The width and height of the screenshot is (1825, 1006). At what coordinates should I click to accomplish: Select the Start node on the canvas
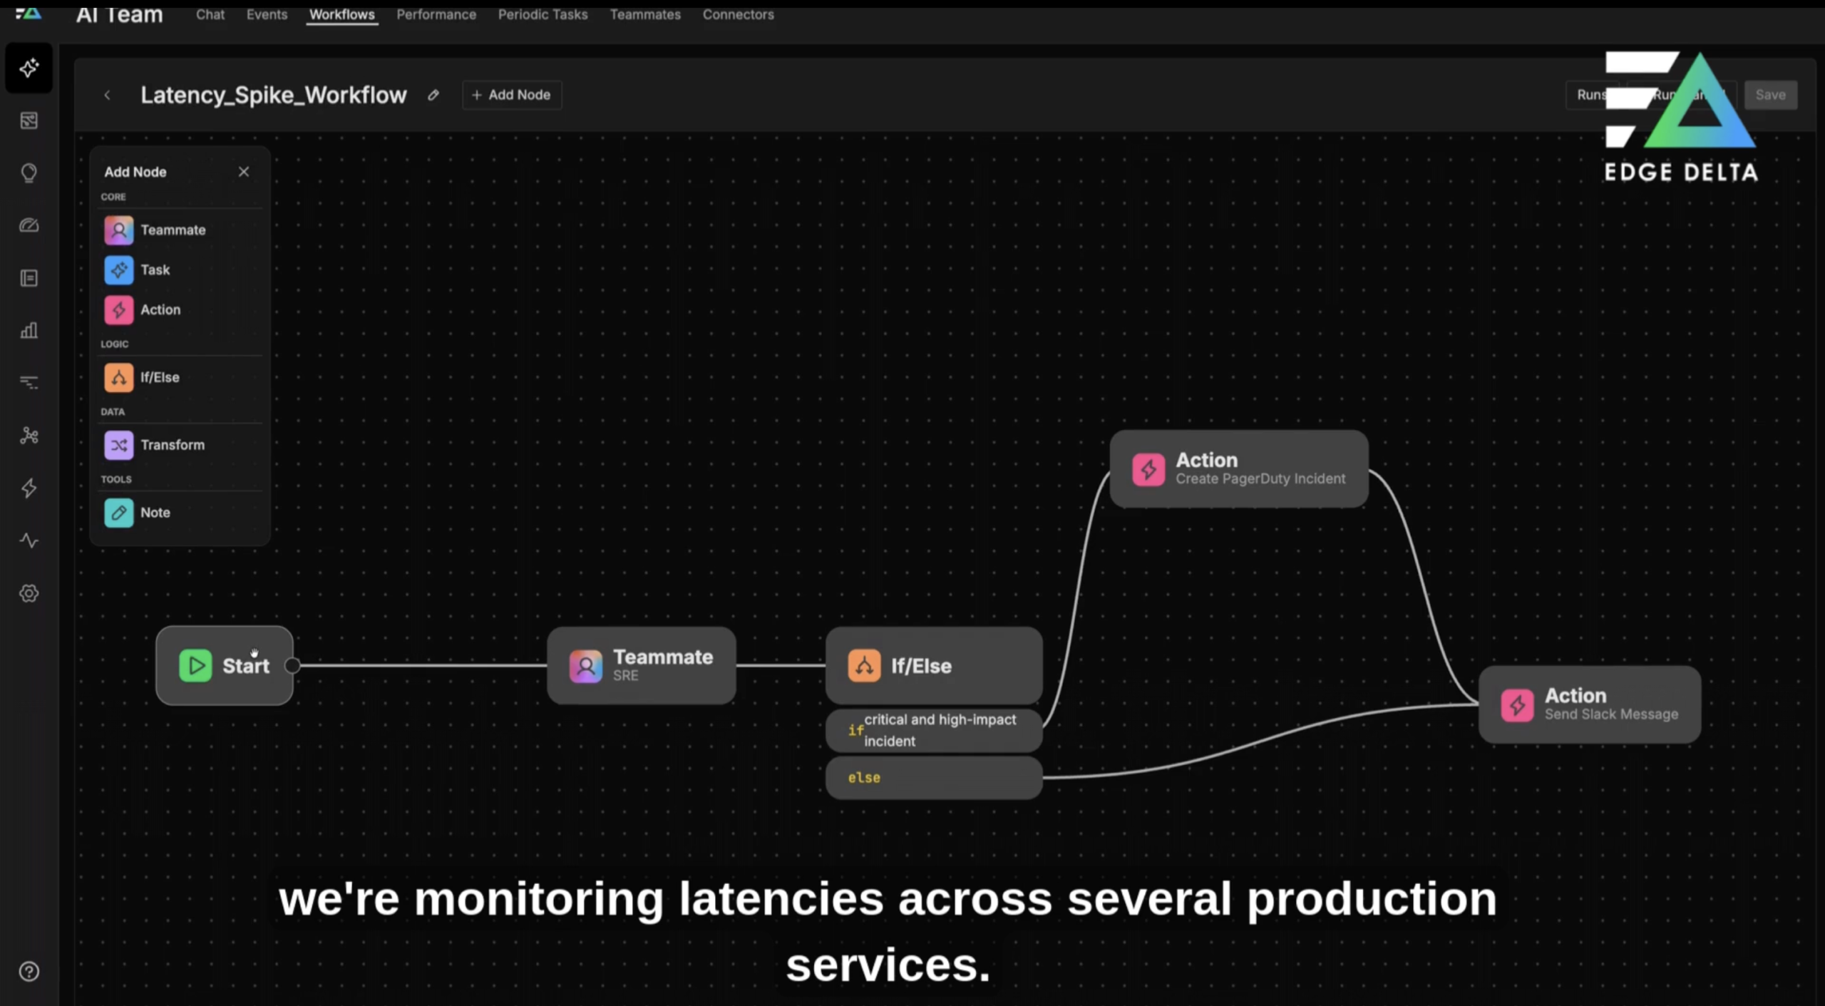coord(225,665)
